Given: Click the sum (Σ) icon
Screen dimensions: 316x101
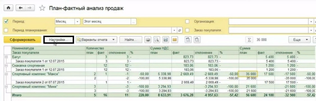Looking at the screenshot, I should (x=249, y=40).
